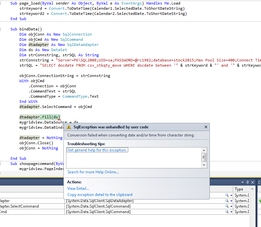This screenshot has height=227, width=261.
Task: Open visualizer magnifier in the Cmd row
Action: [227, 212]
